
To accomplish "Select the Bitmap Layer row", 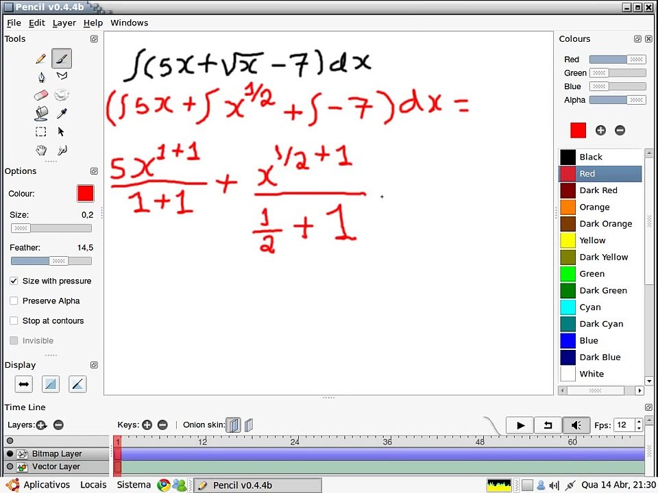I will click(x=56, y=453).
